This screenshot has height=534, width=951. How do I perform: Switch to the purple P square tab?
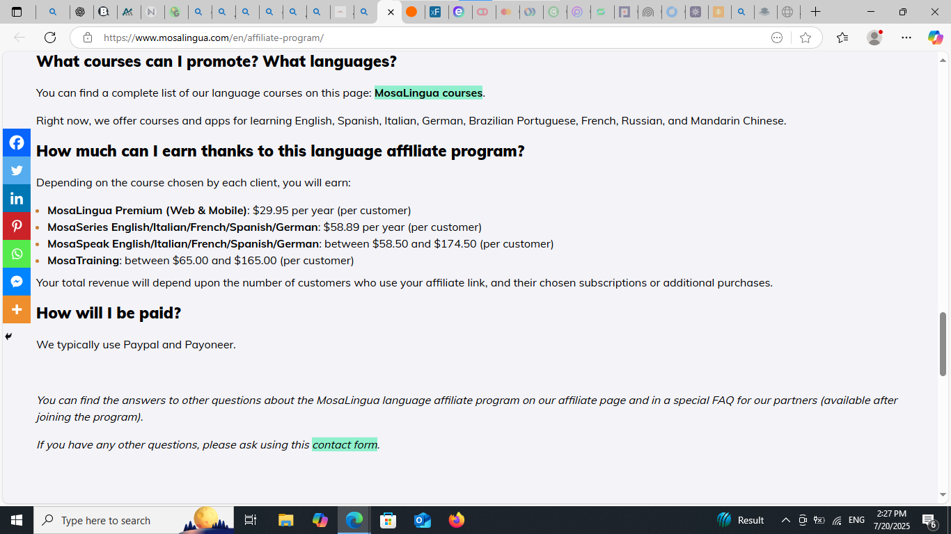tap(624, 12)
